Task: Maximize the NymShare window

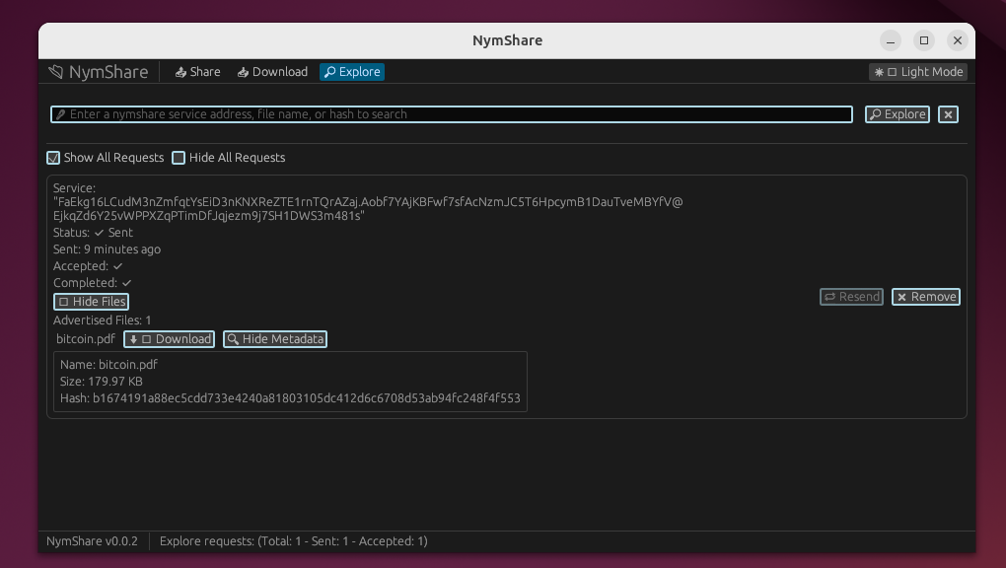Action: point(924,40)
